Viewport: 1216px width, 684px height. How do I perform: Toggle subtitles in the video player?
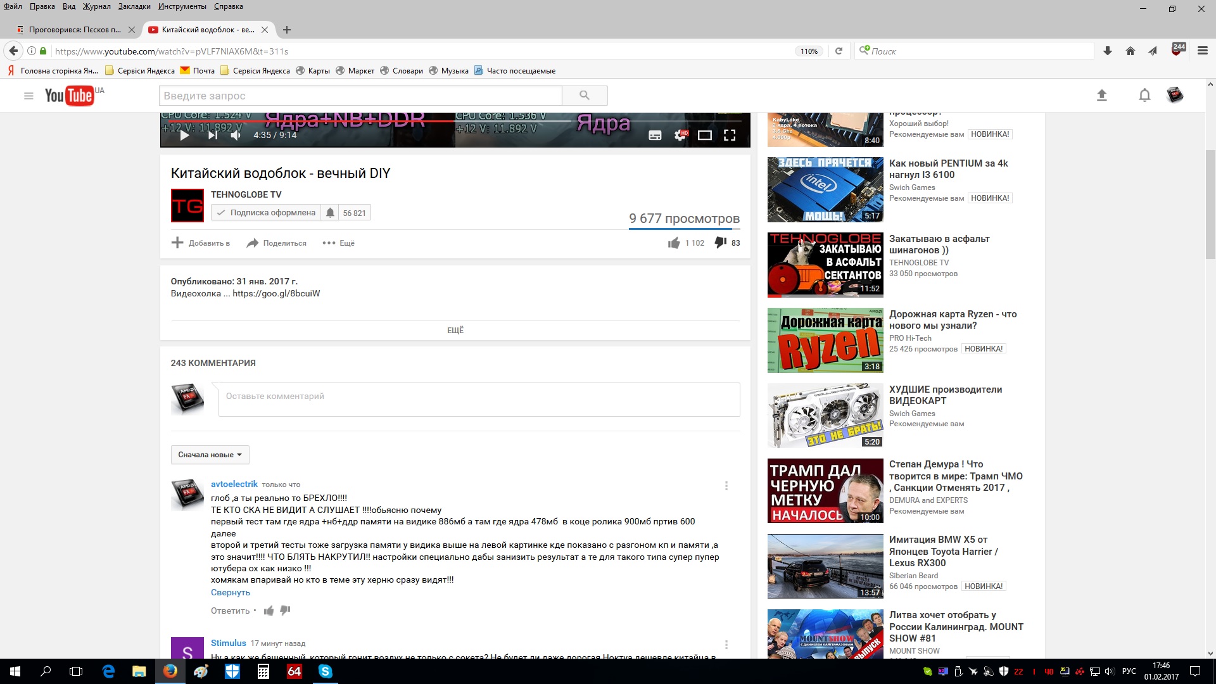click(x=655, y=135)
